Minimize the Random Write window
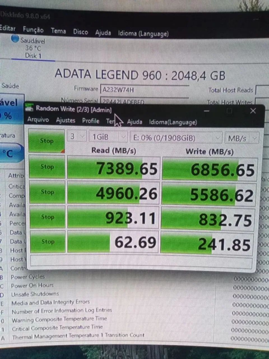This screenshot has width=269, height=359. coord(207,111)
